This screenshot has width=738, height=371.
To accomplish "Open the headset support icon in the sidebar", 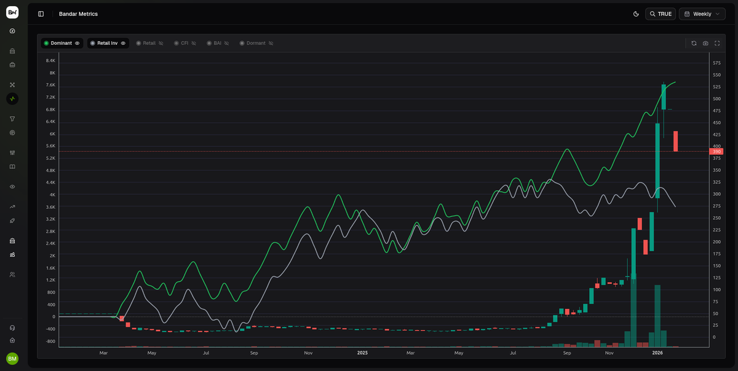I will point(12,328).
